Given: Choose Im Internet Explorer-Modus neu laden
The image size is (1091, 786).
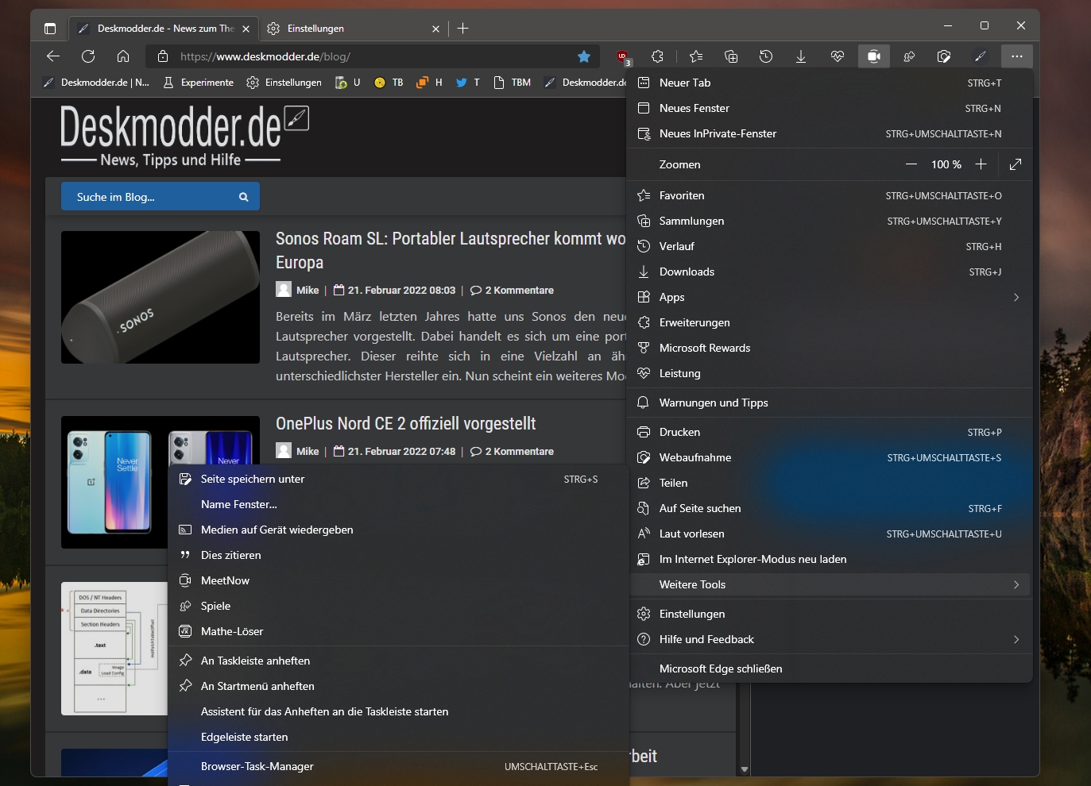Looking at the screenshot, I should [830, 559].
